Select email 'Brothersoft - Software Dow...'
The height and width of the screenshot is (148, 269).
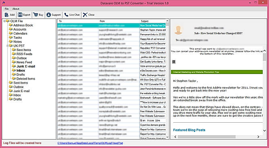click(112, 98)
